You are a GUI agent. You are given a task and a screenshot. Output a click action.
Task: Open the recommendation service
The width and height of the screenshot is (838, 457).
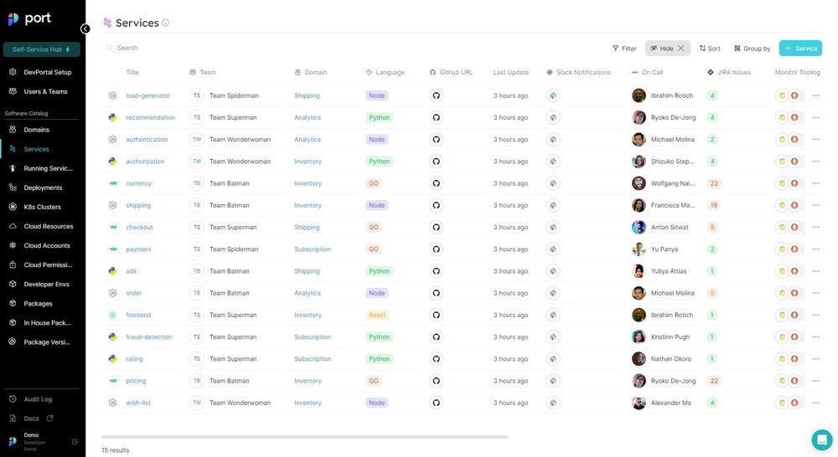pos(150,117)
